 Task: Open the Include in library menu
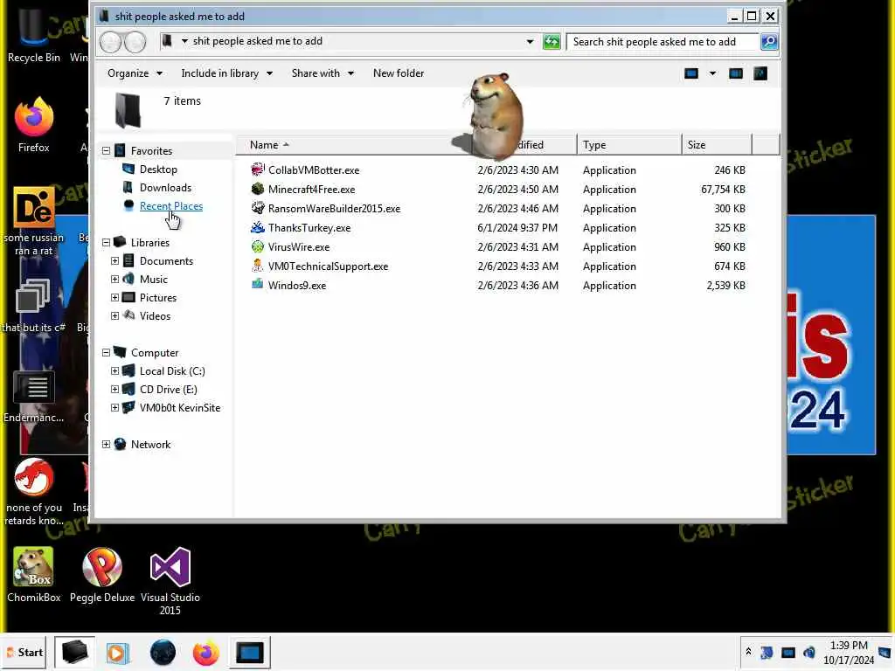click(x=226, y=73)
